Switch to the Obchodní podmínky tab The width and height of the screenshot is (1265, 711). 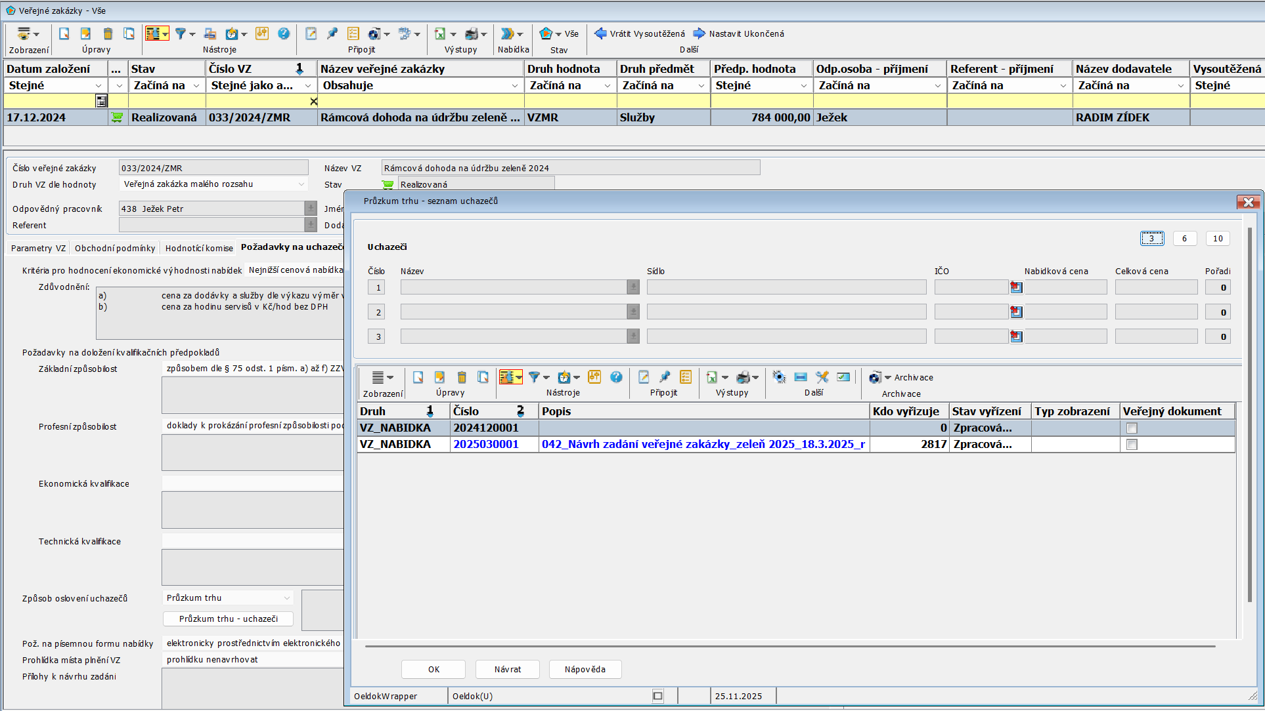(115, 248)
